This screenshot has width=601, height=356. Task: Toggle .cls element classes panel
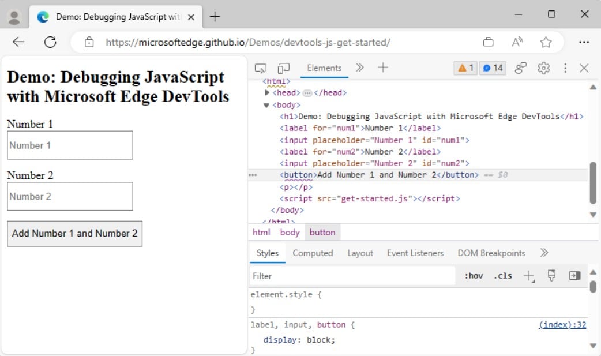coord(502,275)
